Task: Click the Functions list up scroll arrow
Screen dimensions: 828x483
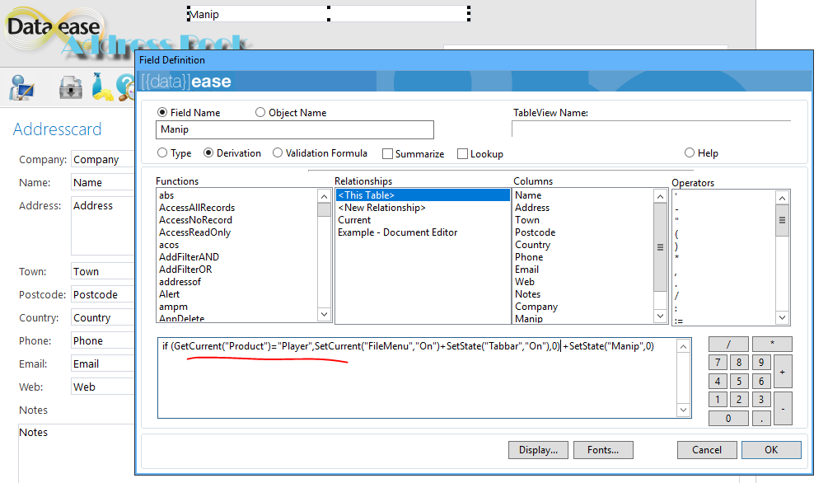Action: 325,197
